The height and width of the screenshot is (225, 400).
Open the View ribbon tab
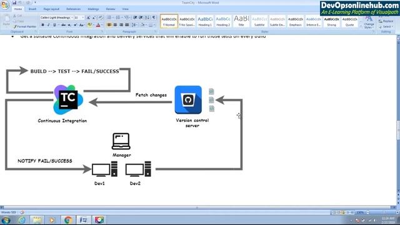tap(125, 9)
